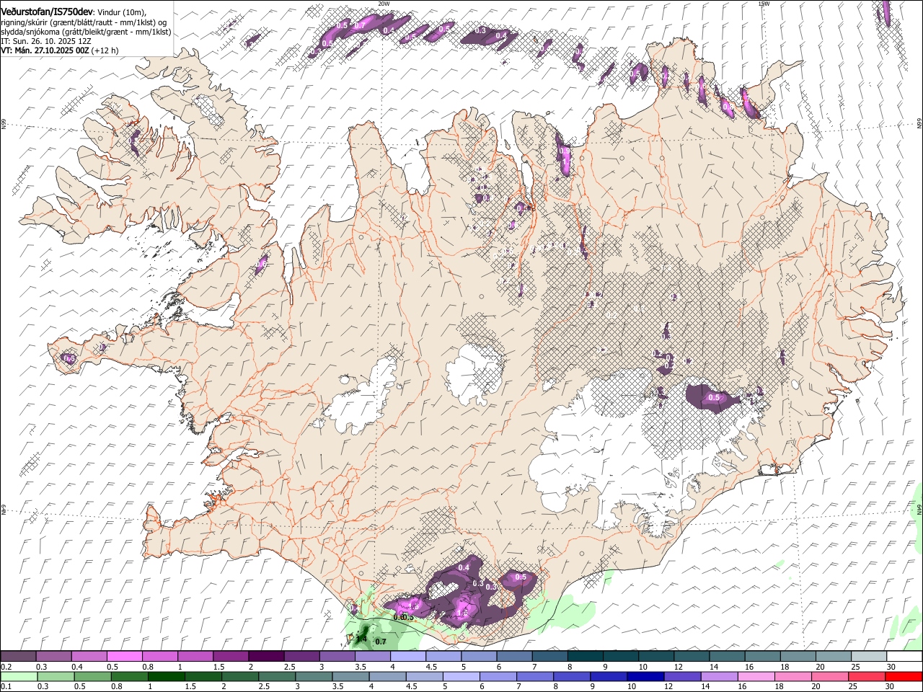
Task: Pick the 0.8 swatch in the green rain scale
Action: [x=130, y=676]
